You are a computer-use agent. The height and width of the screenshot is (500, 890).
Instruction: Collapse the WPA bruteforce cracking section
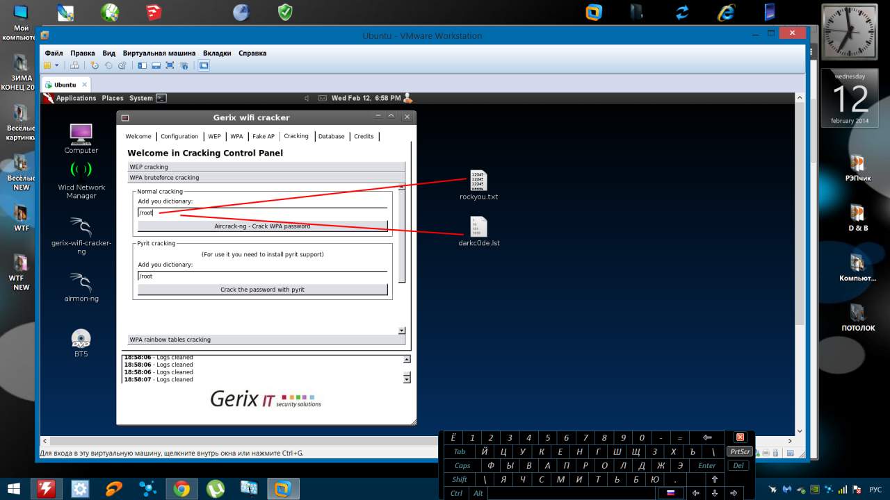266,178
